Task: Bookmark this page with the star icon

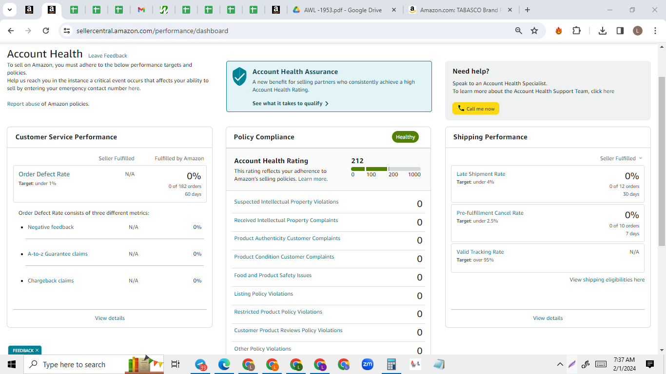Action: tap(534, 31)
